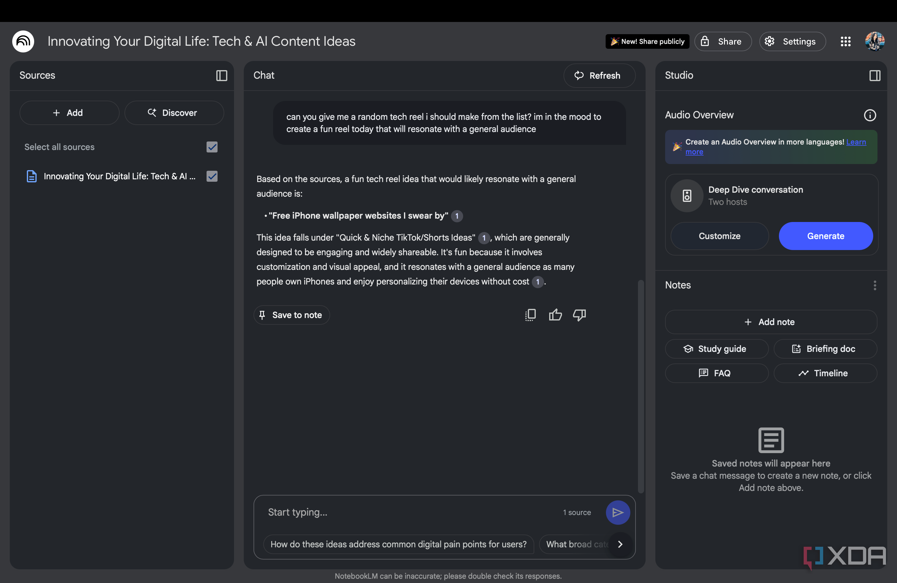Image resolution: width=897 pixels, height=583 pixels.
Task: Click the Deep Dive conversation speaker icon
Action: pyautogui.click(x=687, y=196)
